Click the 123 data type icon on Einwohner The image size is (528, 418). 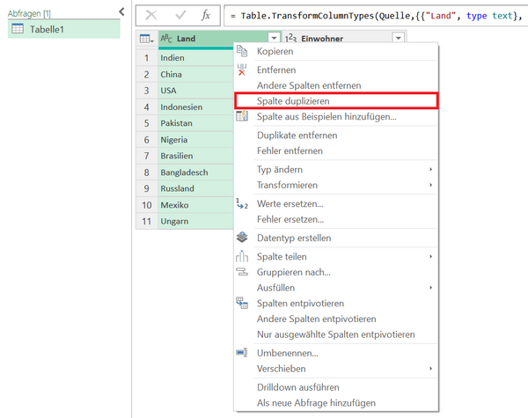point(291,39)
